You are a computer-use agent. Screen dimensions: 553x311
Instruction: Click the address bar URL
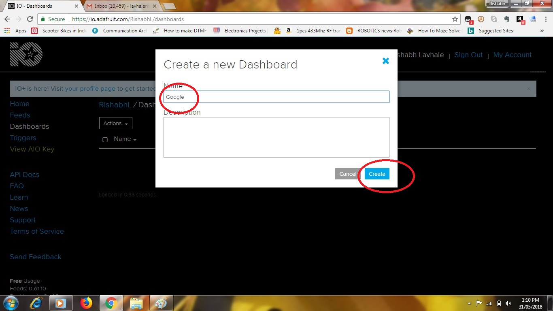coord(128,19)
